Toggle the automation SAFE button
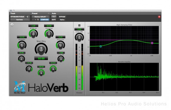This screenshot has width=171, height=110. (x=54, y=20)
